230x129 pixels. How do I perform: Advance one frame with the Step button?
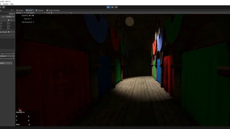(116, 7)
